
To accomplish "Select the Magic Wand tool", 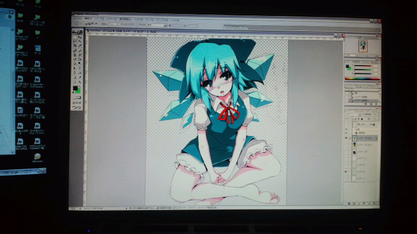I will [x=80, y=41].
